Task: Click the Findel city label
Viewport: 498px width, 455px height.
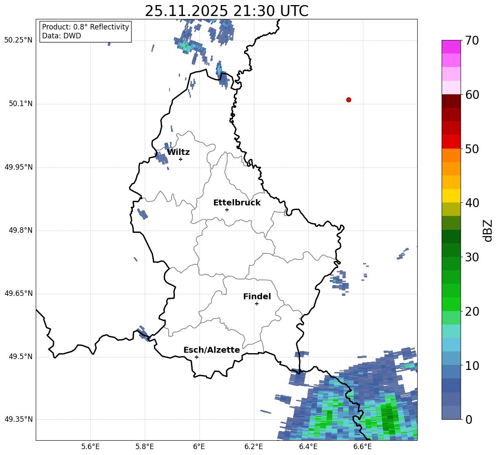Action: tap(257, 296)
